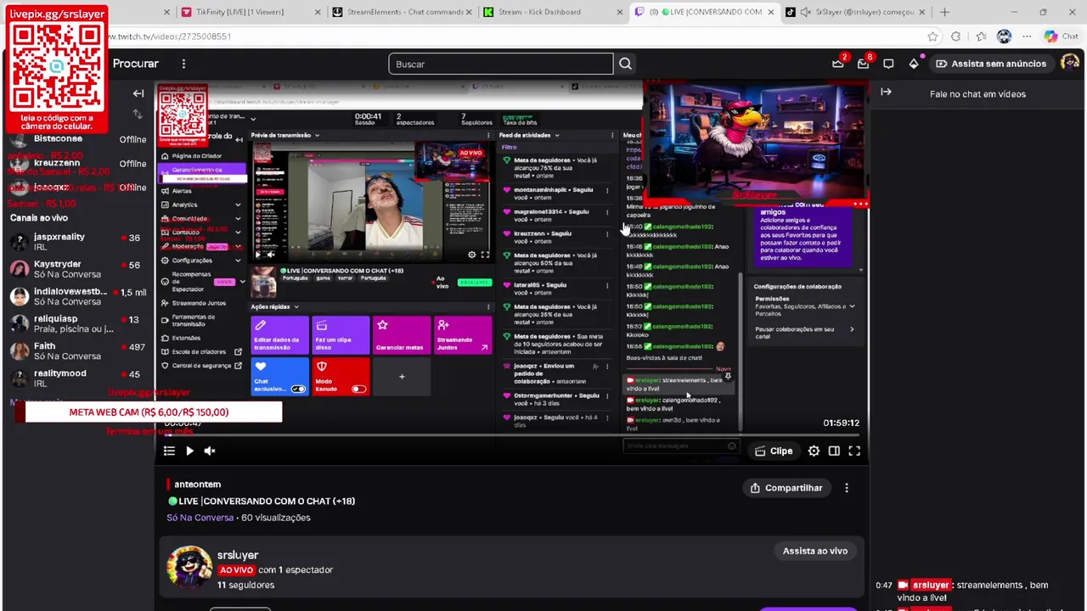Open the Prime loot crown icon

pyautogui.click(x=839, y=64)
